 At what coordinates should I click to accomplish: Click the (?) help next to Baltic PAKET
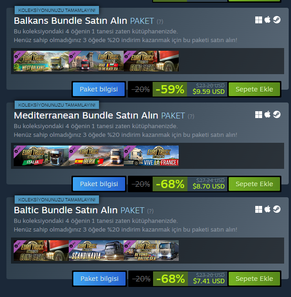point(150,211)
